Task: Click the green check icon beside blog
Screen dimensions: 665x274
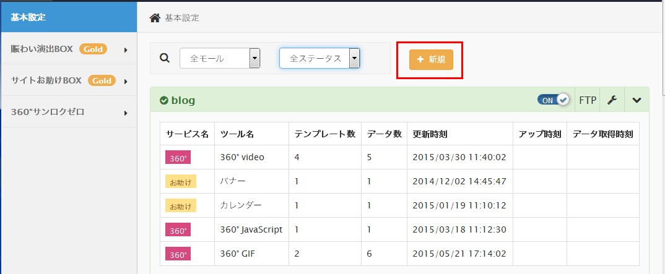Action: click(163, 100)
